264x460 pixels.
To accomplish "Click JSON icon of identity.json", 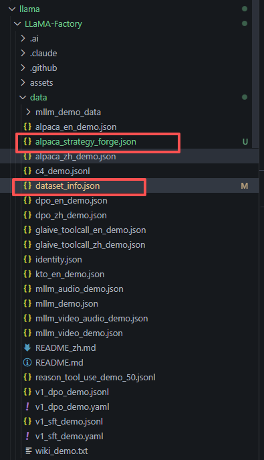I will tap(27, 259).
